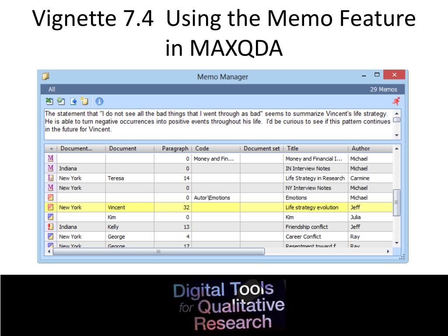Click the memo text area scrollbar thumb
This screenshot has width=448, height=336.
[x=396, y=120]
